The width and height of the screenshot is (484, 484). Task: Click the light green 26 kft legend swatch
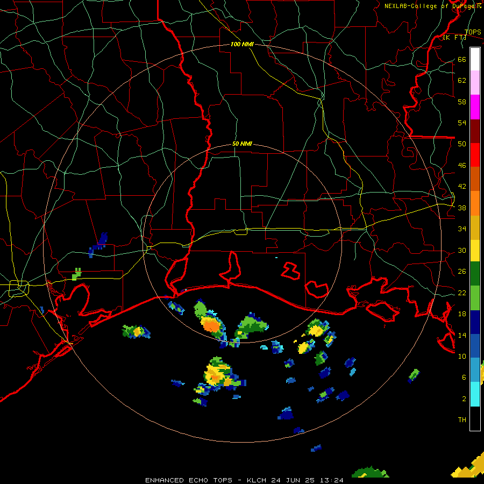coord(475,298)
